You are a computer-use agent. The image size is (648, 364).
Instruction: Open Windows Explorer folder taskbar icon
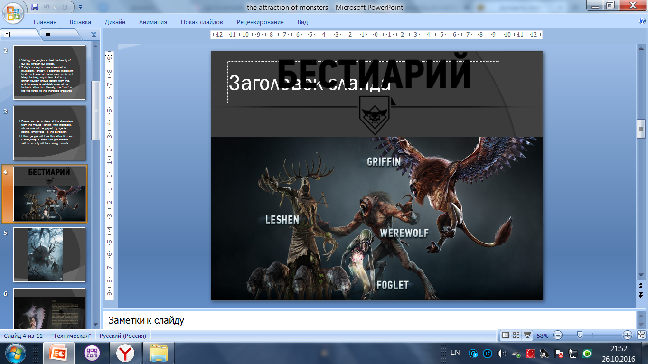point(159,353)
